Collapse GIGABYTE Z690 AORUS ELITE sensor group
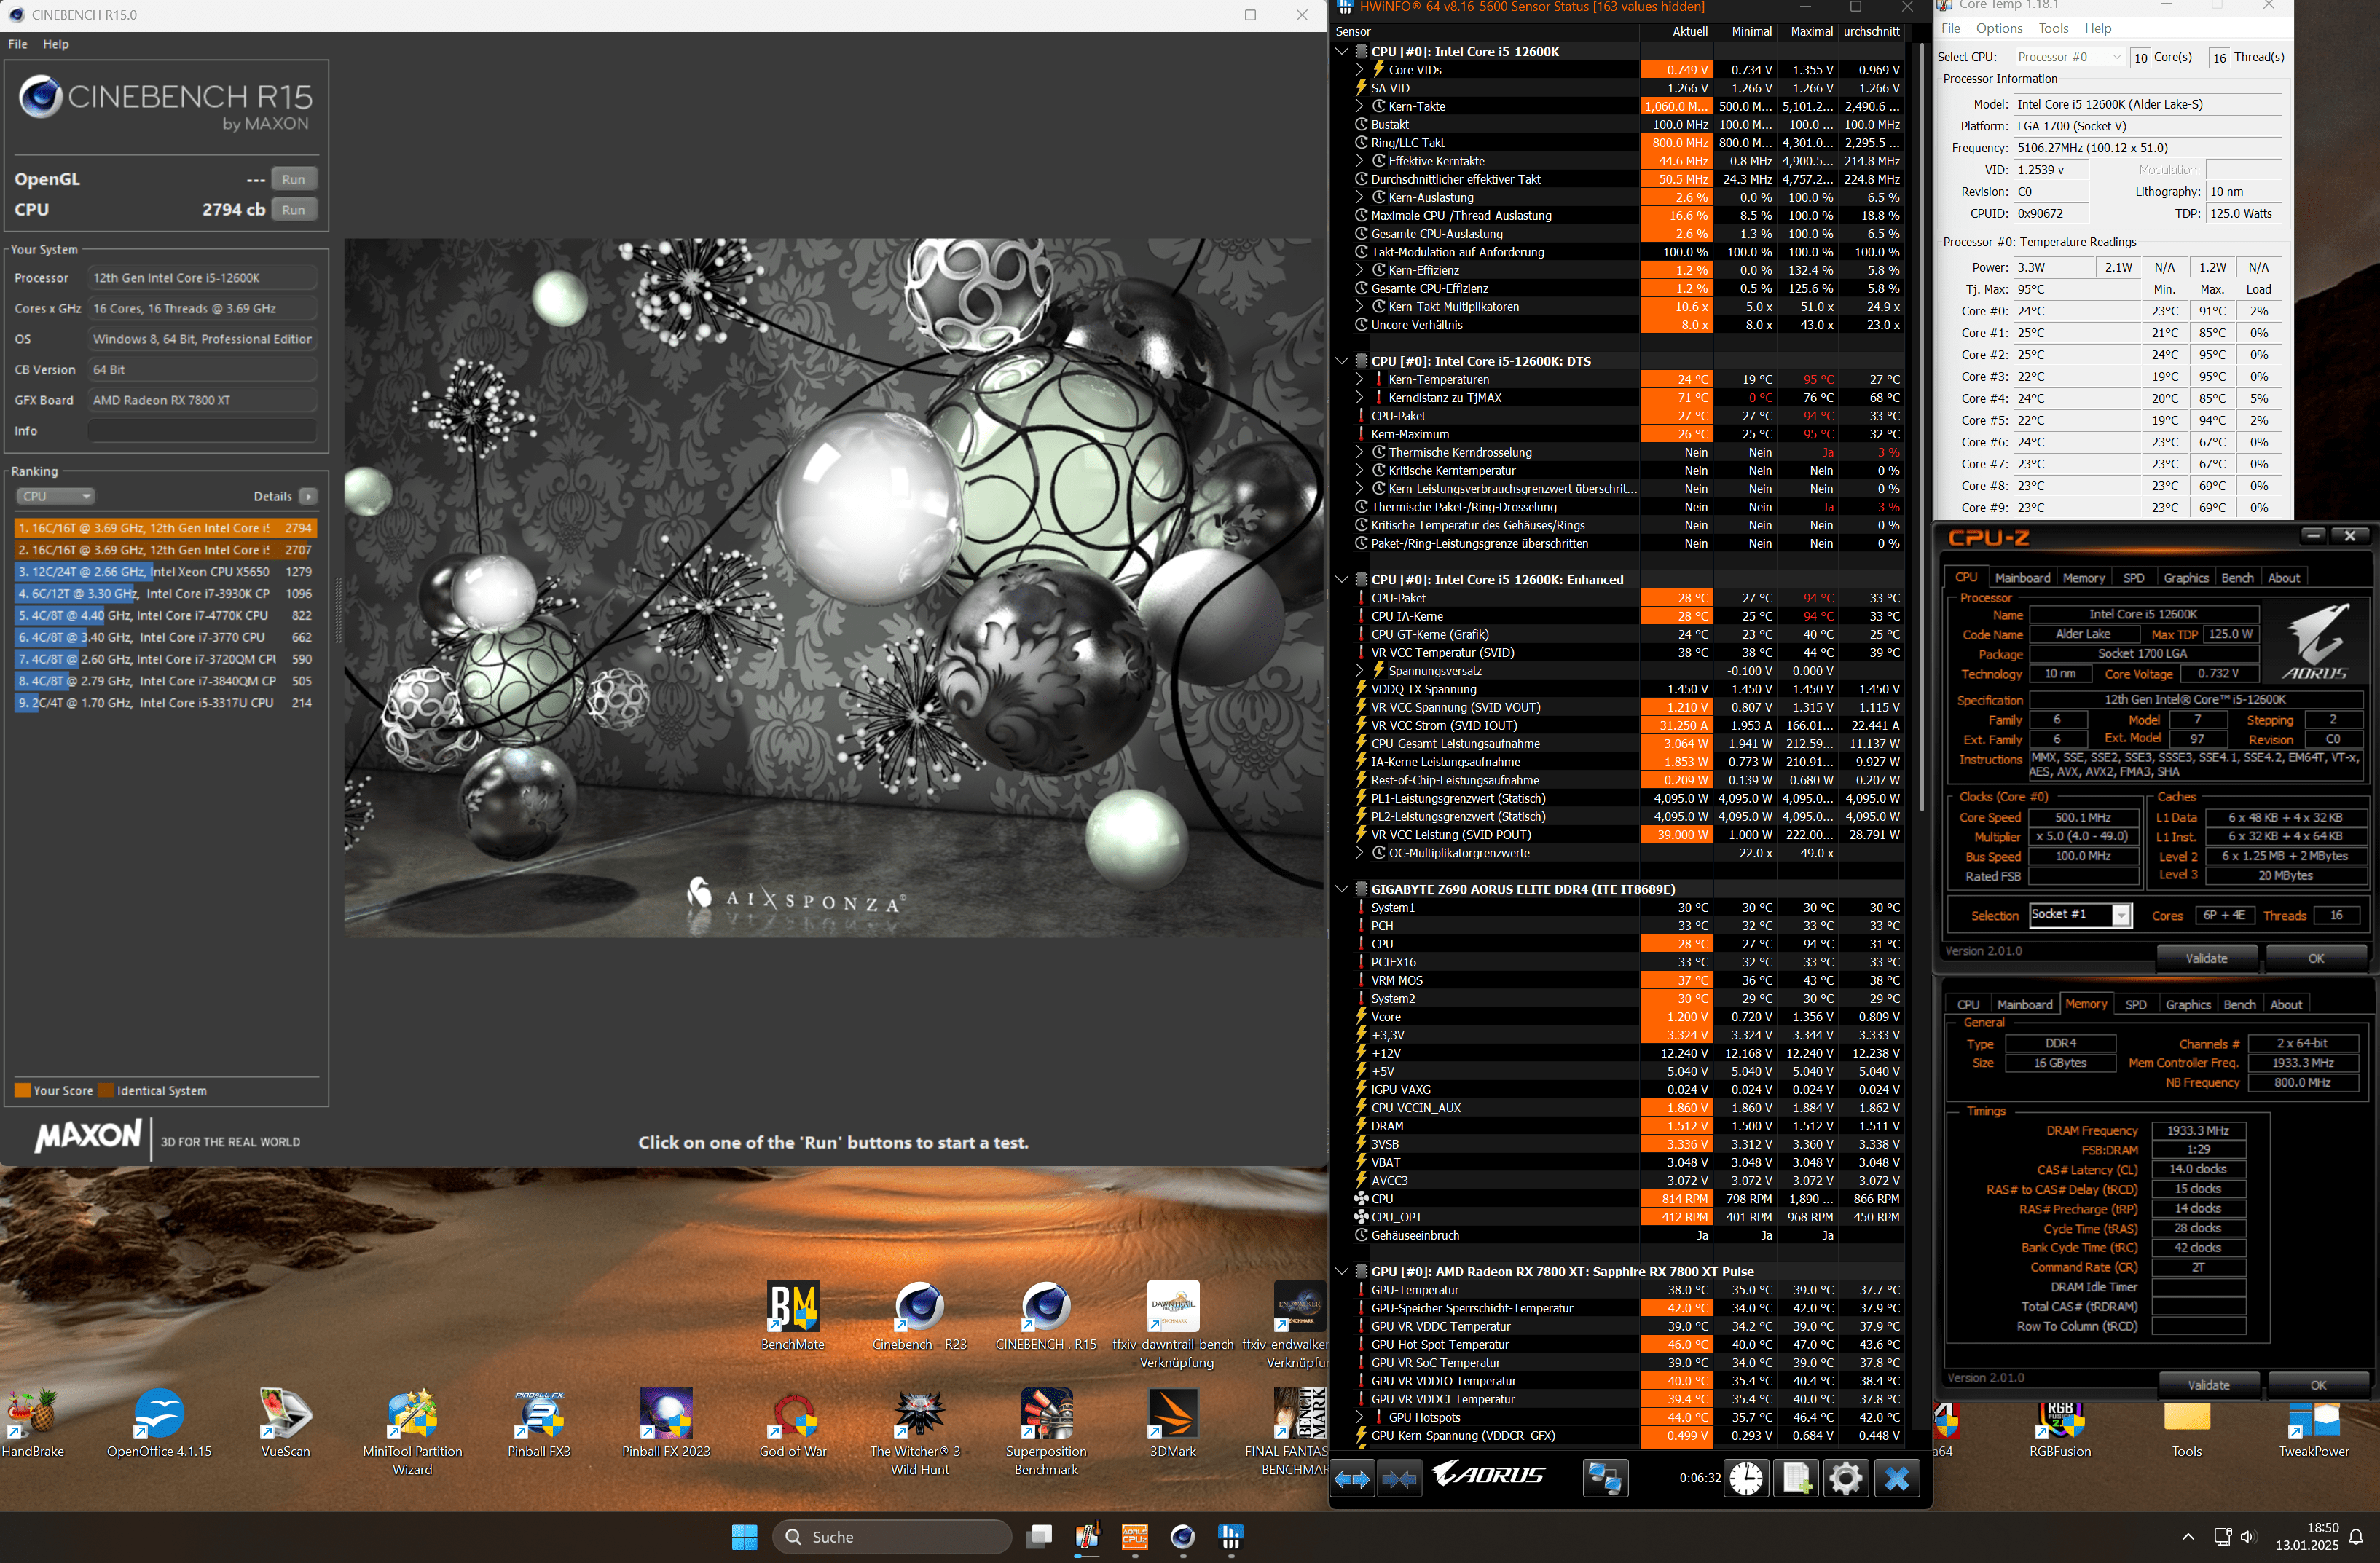 tap(1342, 889)
